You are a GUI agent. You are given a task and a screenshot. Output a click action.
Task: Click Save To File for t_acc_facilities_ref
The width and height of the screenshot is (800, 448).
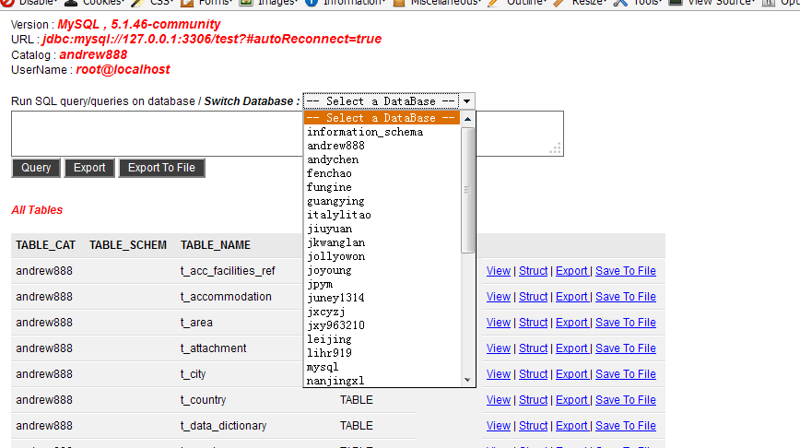[626, 271]
